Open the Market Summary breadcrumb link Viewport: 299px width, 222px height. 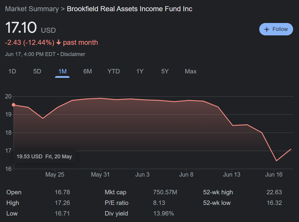(32, 9)
